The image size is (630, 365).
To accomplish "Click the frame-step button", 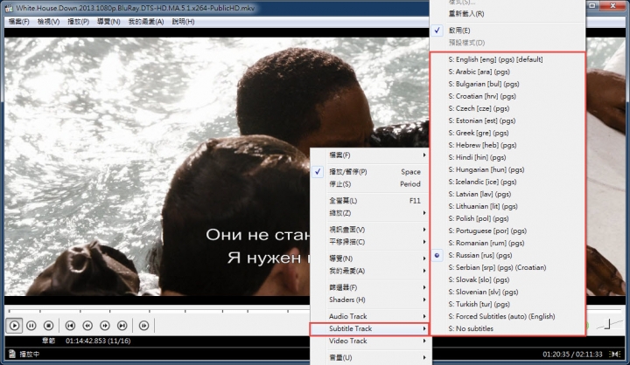I will (x=143, y=326).
